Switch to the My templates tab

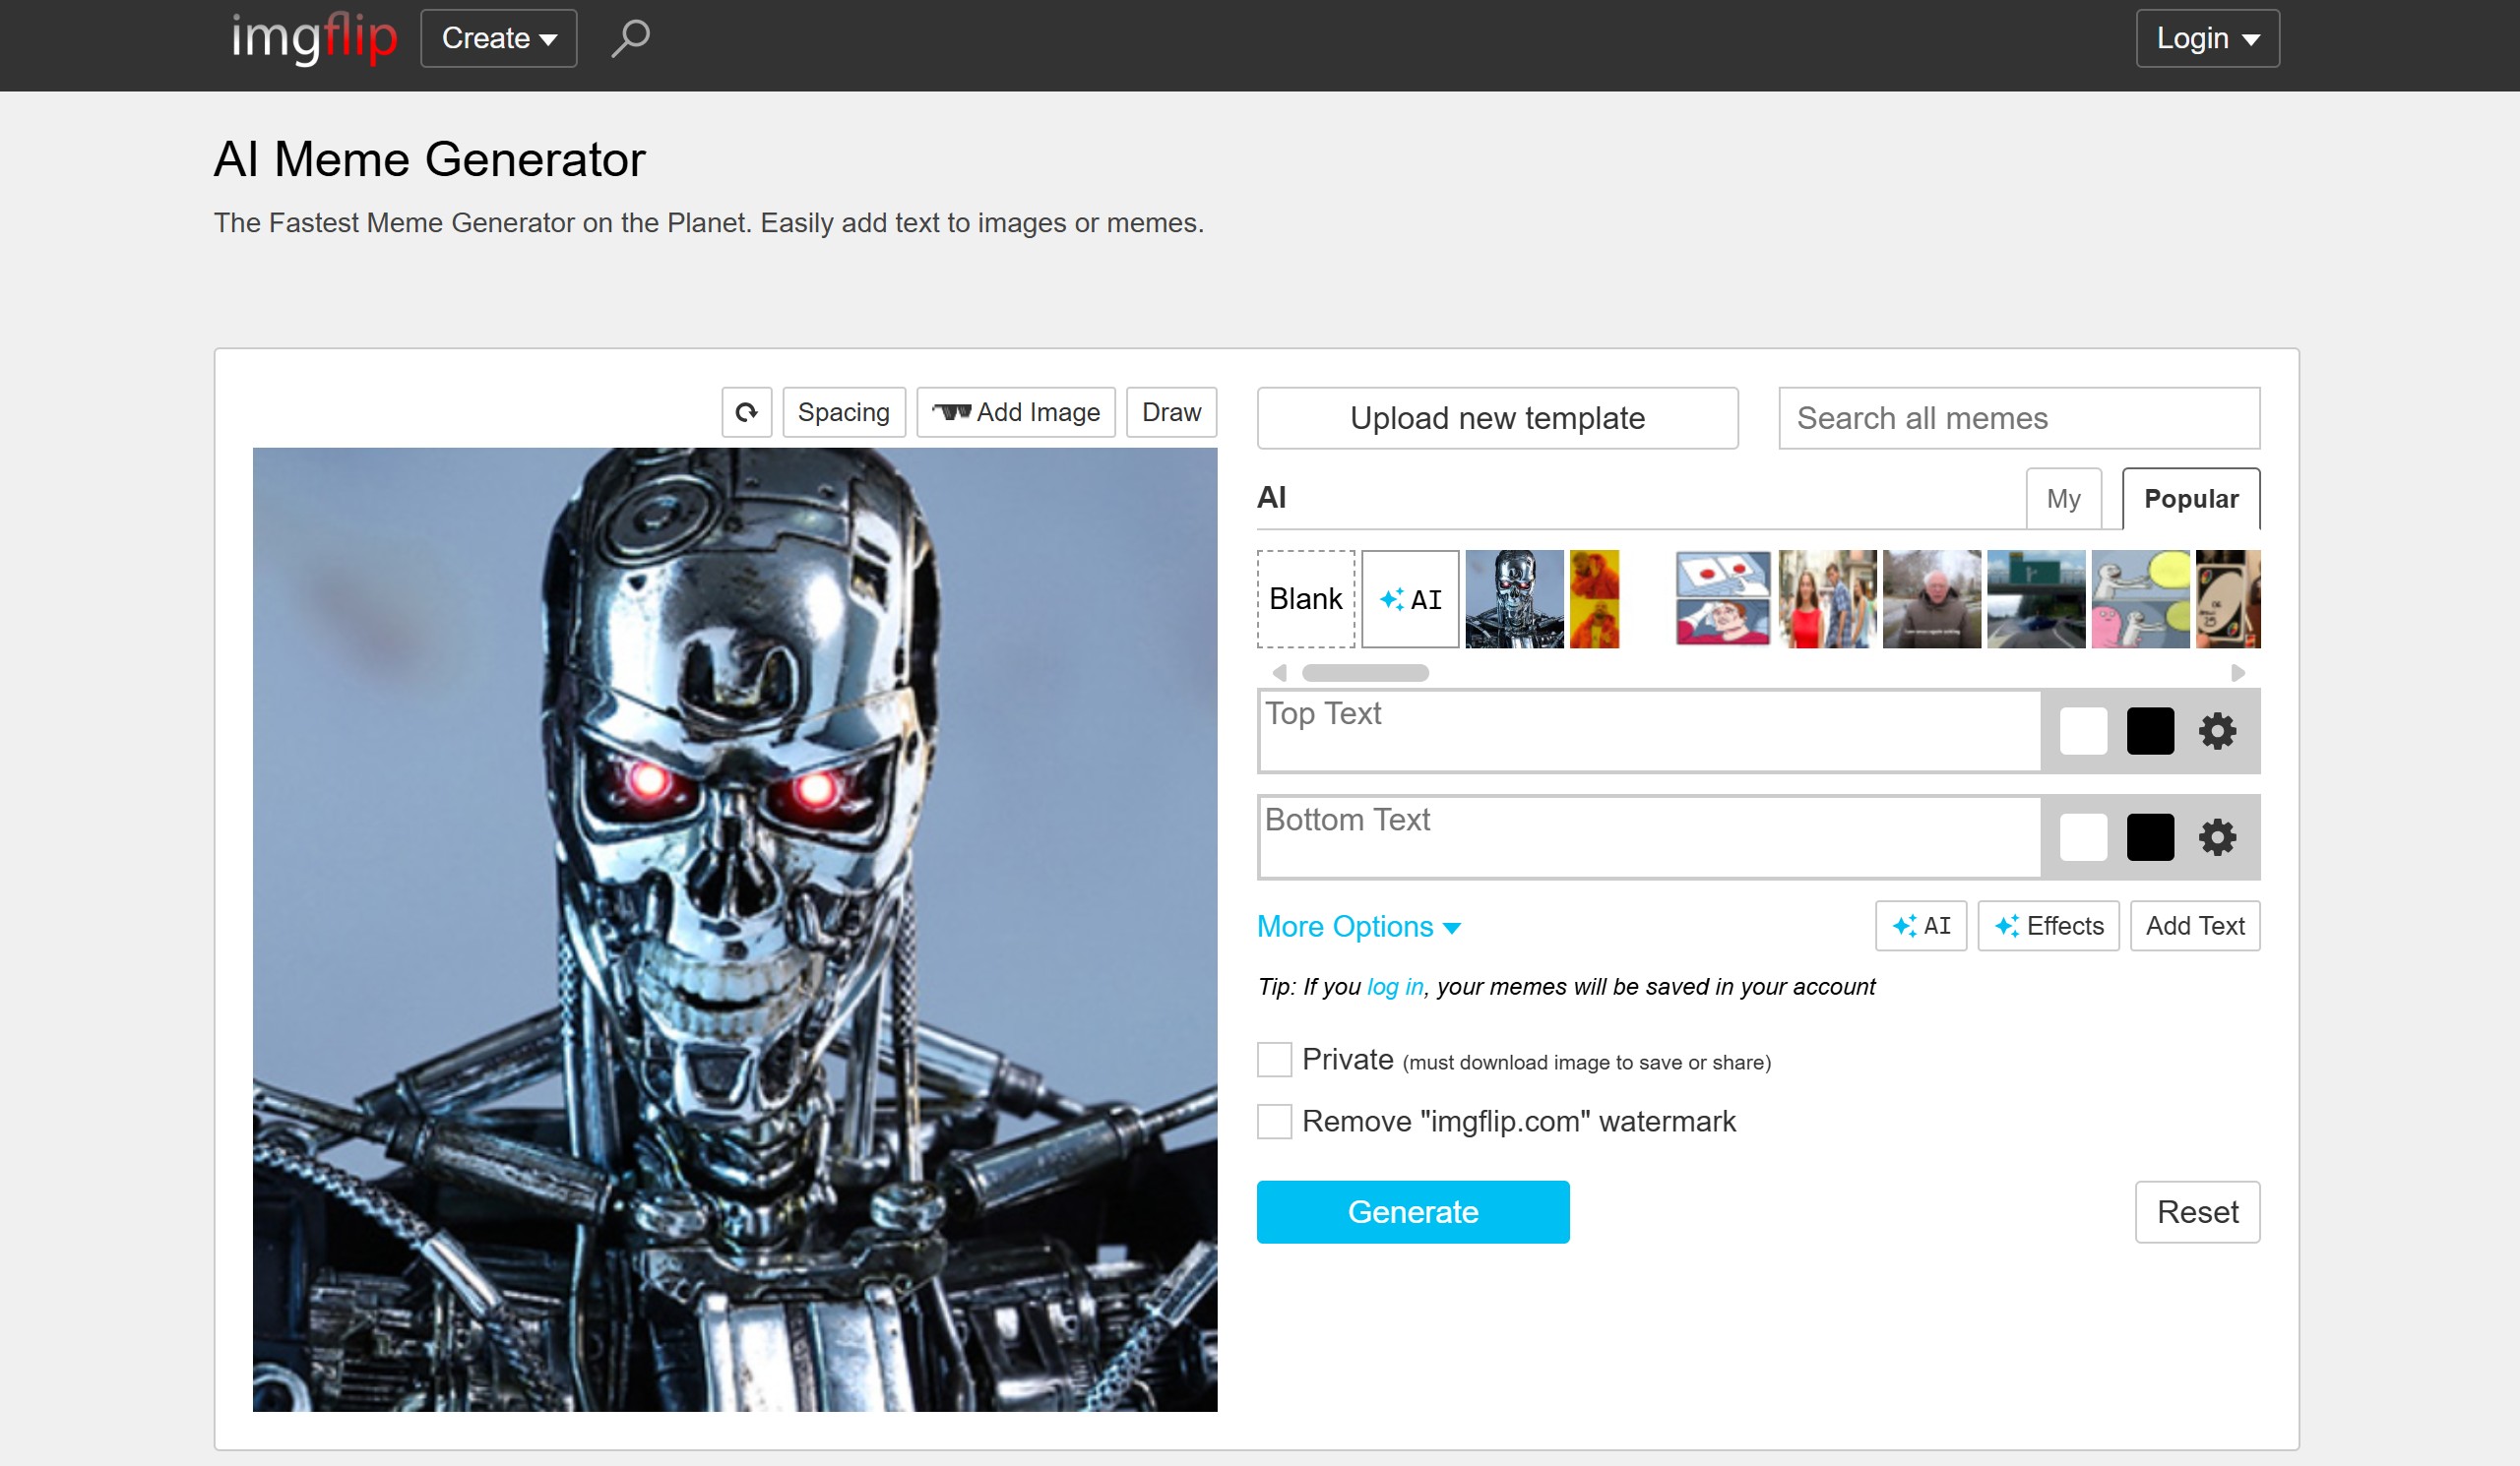pyautogui.click(x=2063, y=498)
